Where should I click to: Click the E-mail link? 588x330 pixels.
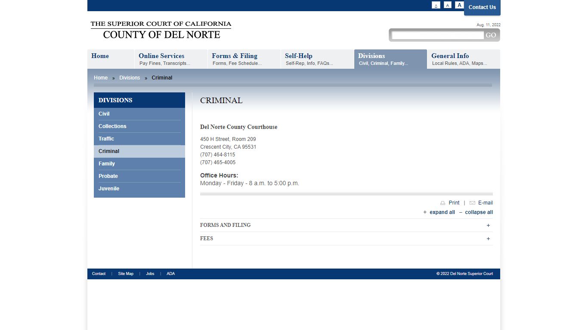486,203
